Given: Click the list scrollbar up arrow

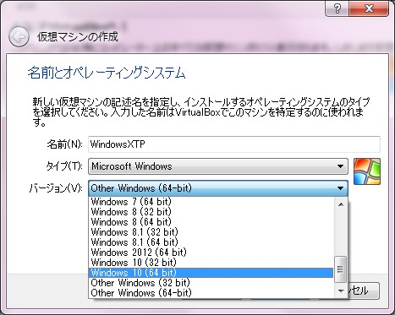Looking at the screenshot, I should coord(341,204).
